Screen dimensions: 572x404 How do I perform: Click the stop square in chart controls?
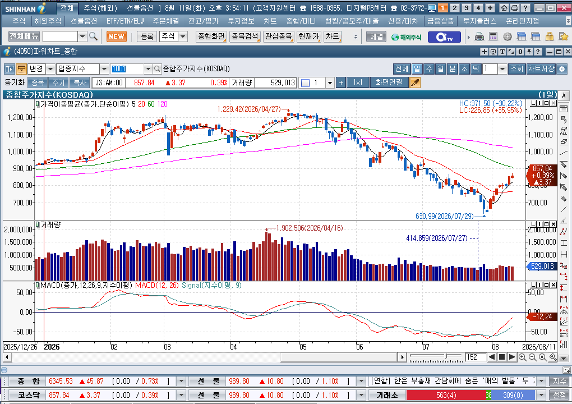(x=501, y=357)
